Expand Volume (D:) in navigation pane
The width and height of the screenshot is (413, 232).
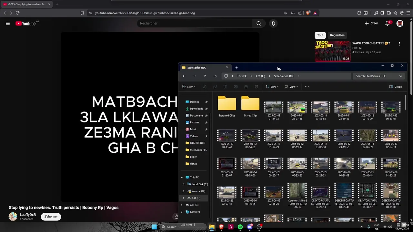pyautogui.click(x=184, y=191)
